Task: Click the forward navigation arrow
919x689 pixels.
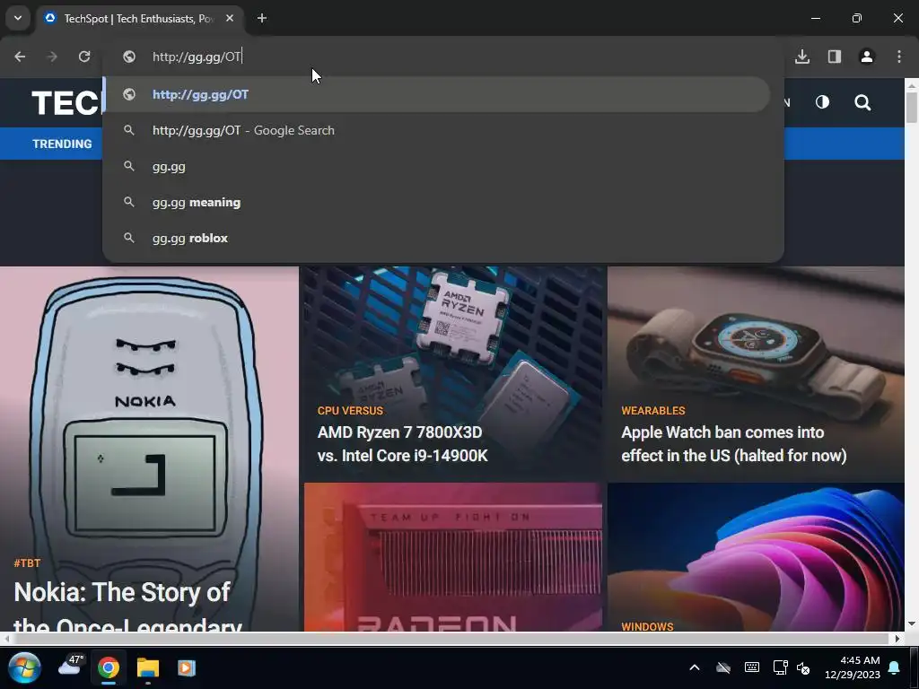Action: [52, 57]
